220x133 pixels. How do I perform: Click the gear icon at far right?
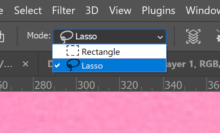coord(217,37)
